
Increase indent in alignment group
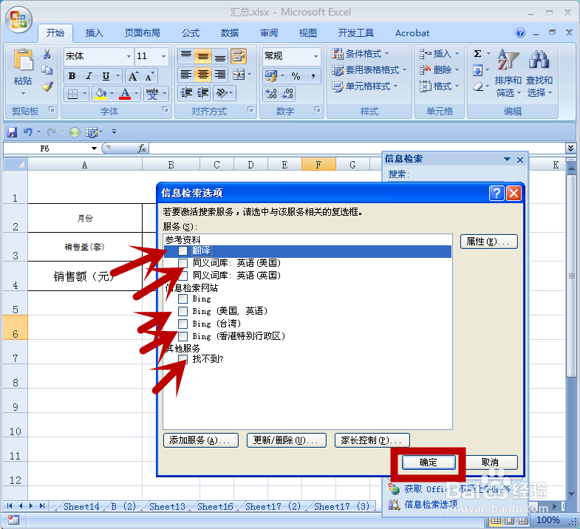202,93
